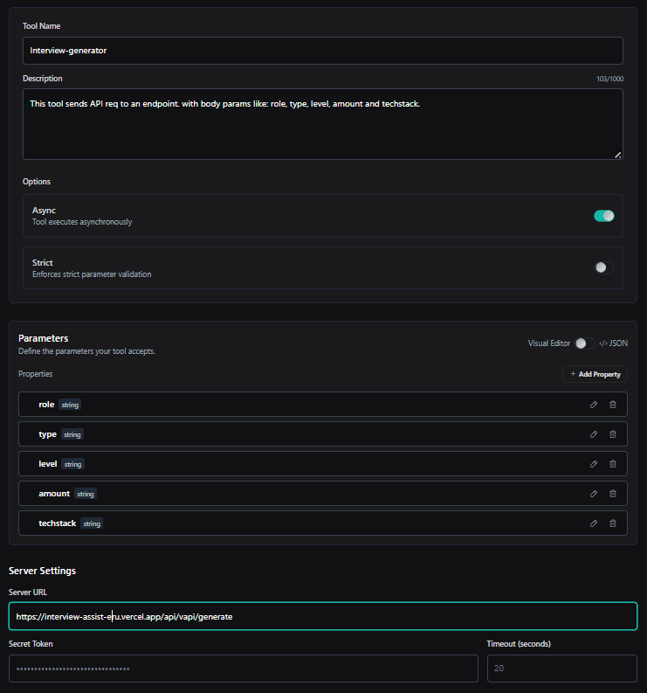Delete the role property
This screenshot has height=693, width=647.
pyautogui.click(x=612, y=405)
